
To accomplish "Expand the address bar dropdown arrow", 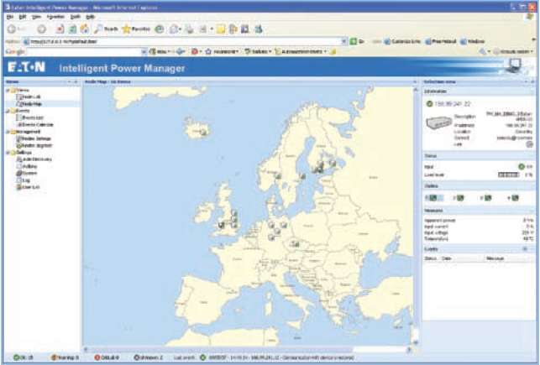I will [344, 41].
